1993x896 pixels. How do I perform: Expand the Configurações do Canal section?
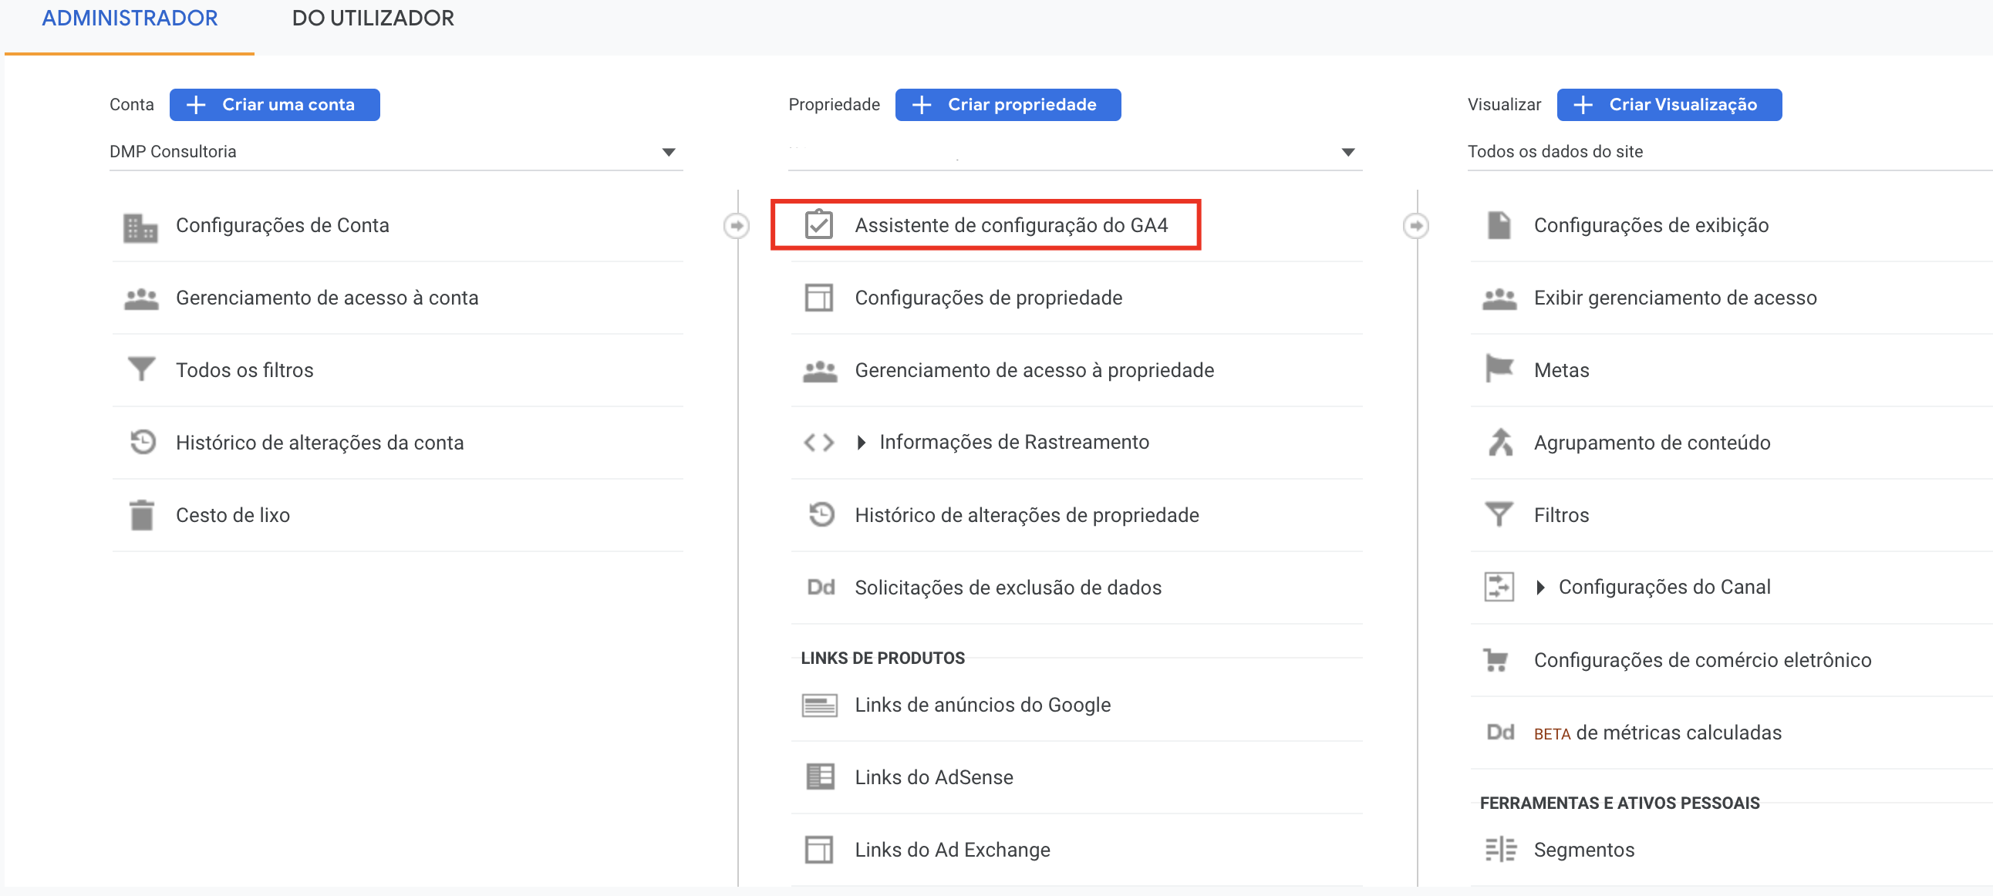[1540, 587]
